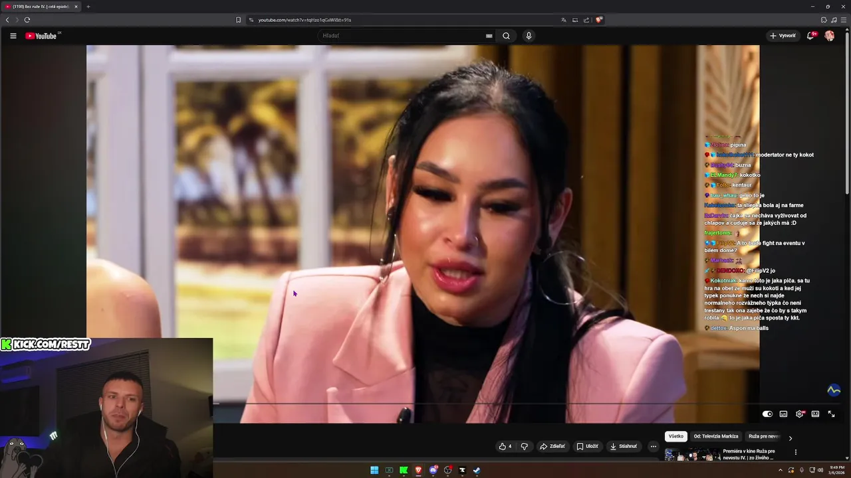Save the video with Uložiť

pyautogui.click(x=588, y=446)
